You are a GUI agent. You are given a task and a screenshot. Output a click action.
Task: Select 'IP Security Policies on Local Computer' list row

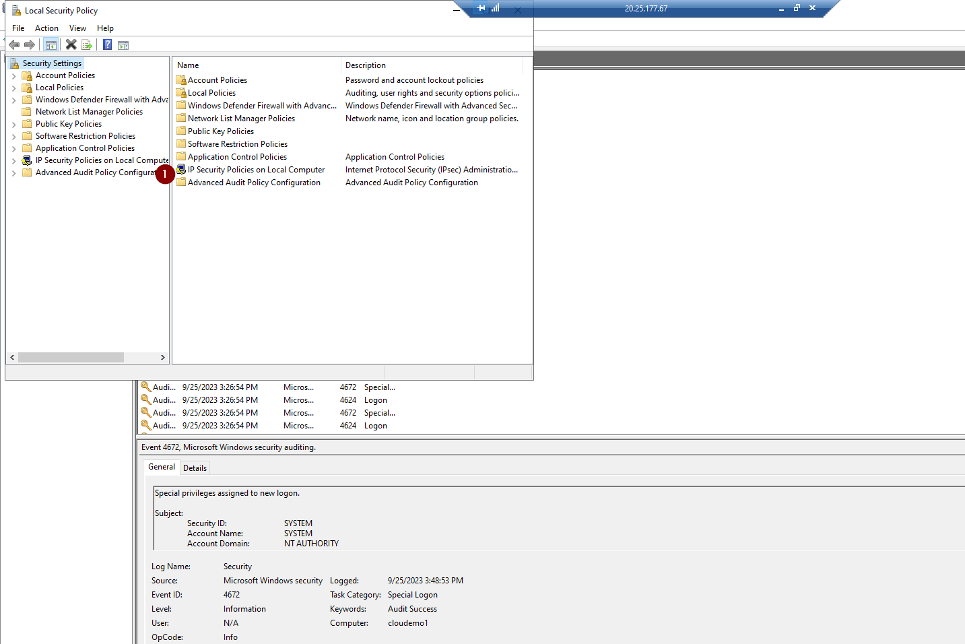[x=256, y=170]
